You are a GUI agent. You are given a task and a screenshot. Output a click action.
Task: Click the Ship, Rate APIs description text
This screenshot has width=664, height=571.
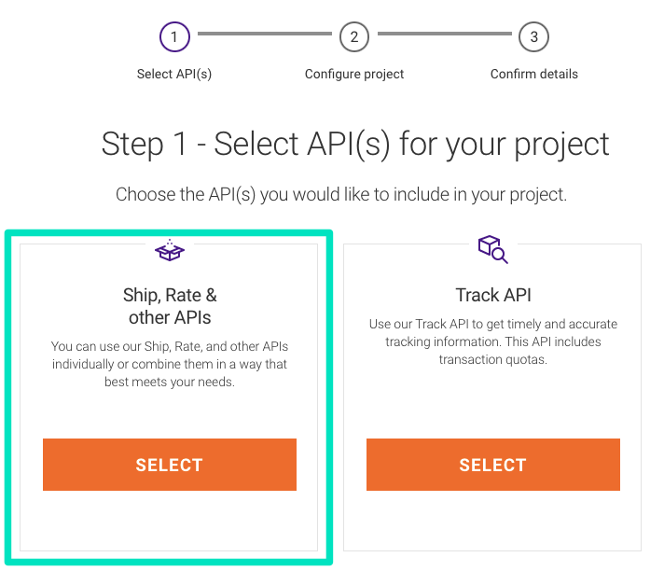[x=170, y=364]
